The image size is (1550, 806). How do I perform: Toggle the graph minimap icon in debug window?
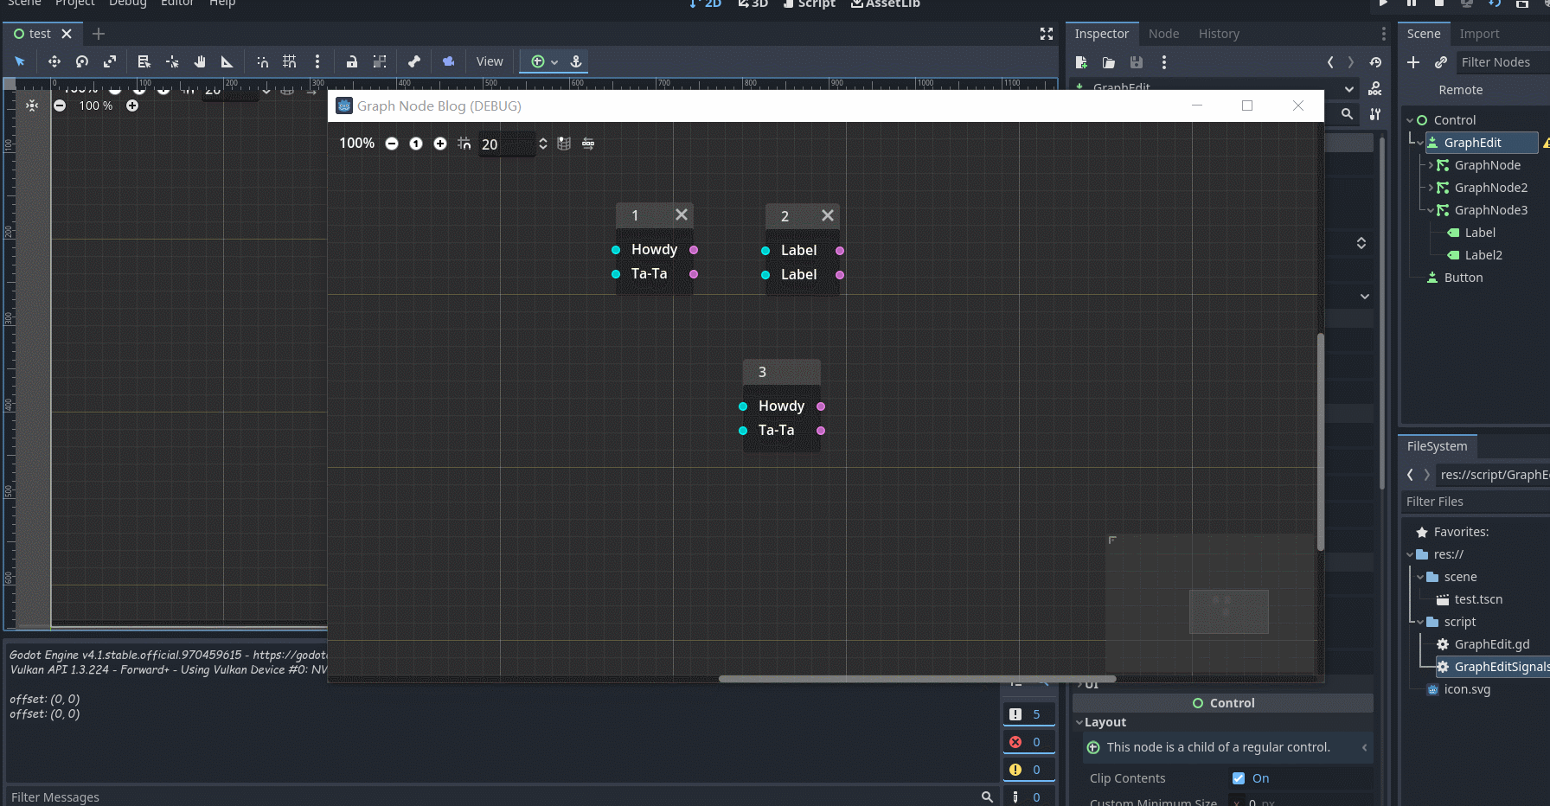563,144
